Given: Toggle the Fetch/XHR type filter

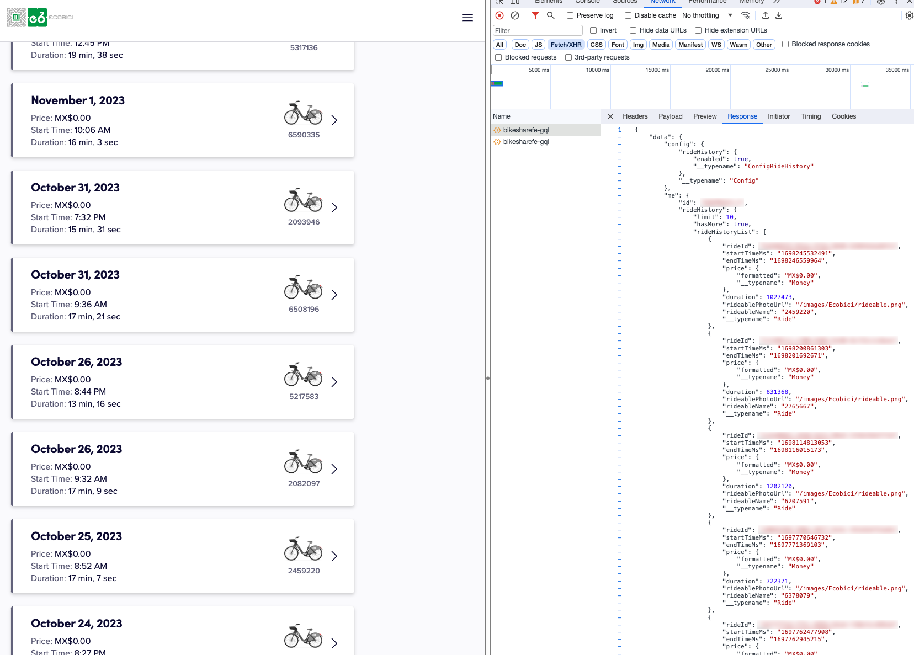Looking at the screenshot, I should pos(566,45).
